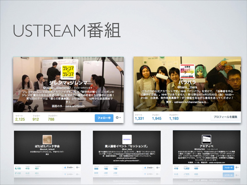Click the アキディベ profile avatar

click(207, 139)
